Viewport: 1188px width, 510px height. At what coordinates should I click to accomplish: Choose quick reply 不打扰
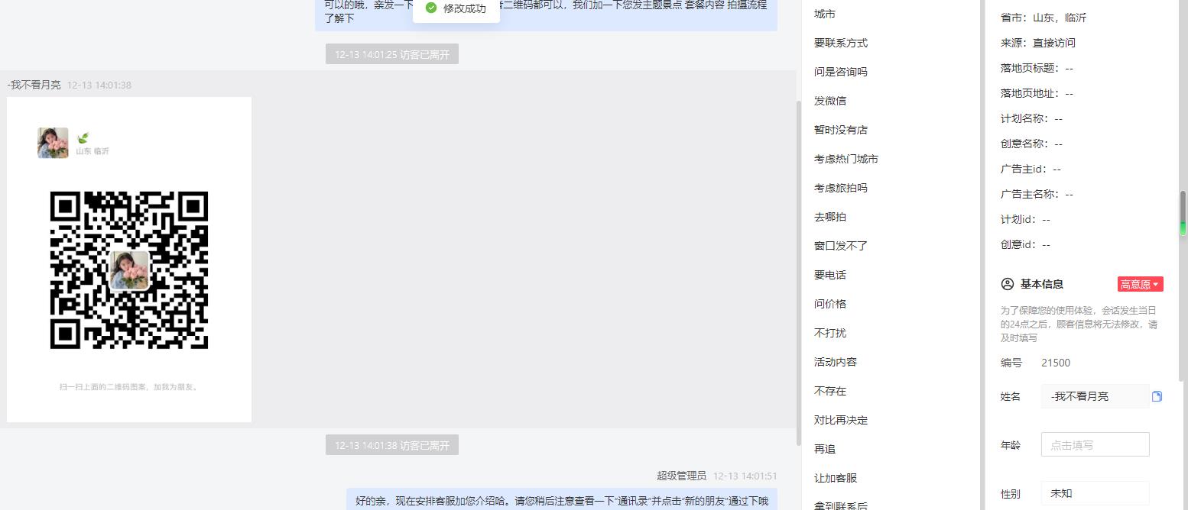(830, 333)
